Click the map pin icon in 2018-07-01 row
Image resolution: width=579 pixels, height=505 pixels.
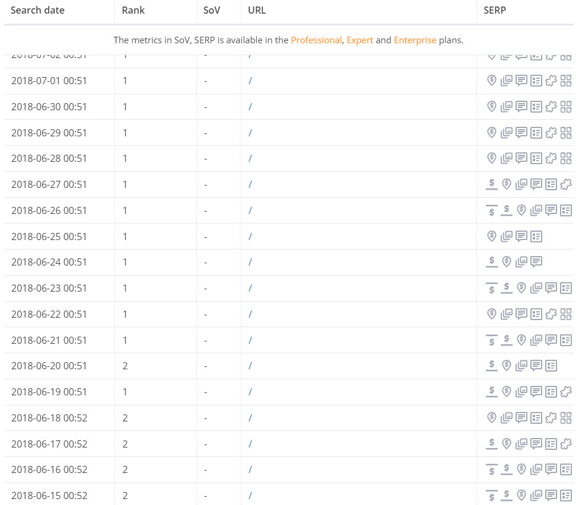pyautogui.click(x=491, y=81)
